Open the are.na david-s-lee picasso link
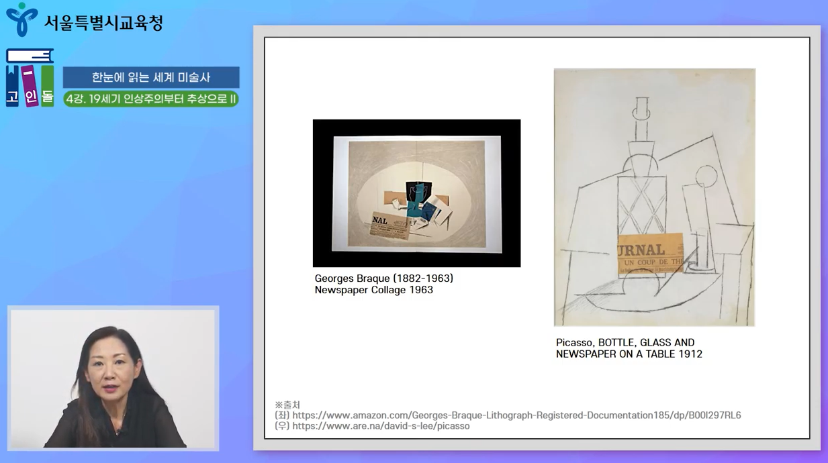This screenshot has width=828, height=463. coord(381,426)
